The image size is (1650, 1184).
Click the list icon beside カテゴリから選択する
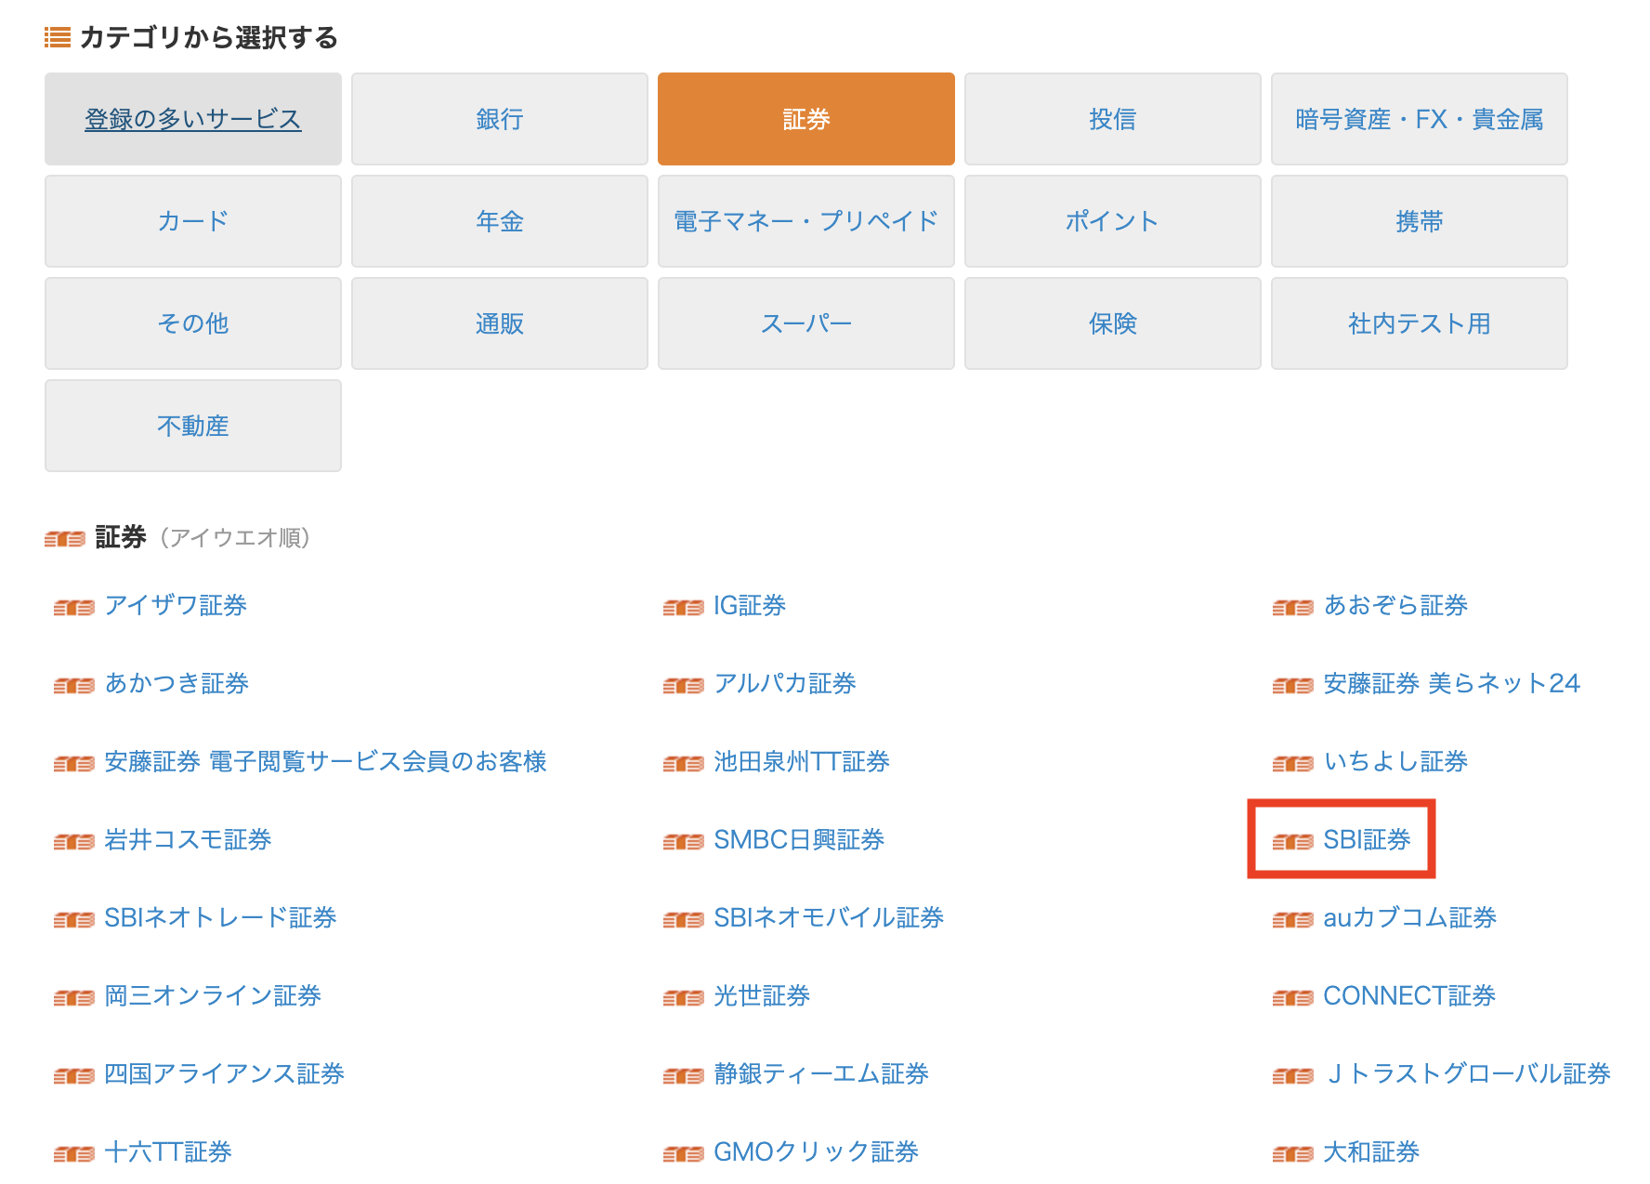tap(58, 38)
